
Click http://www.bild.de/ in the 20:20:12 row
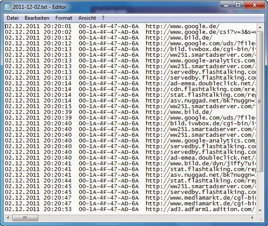coord(179,38)
